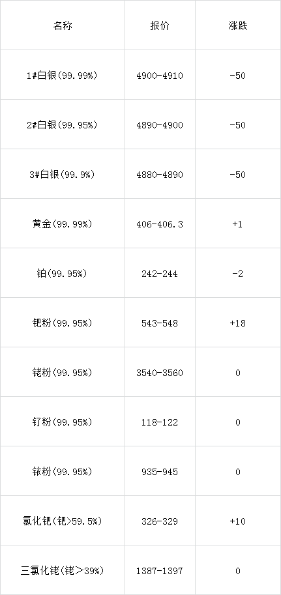The image size is (281, 595).
Task: Click price 1387-1397 for 三氯化铑
Action: 160,571
